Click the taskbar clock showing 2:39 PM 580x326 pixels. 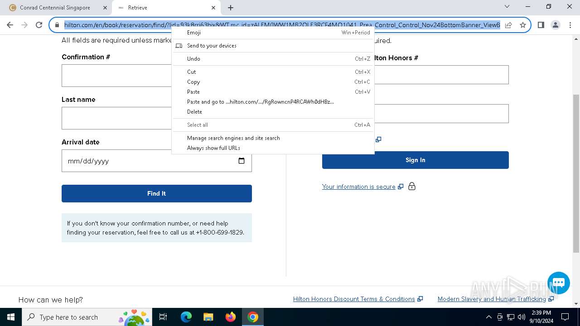click(x=541, y=317)
